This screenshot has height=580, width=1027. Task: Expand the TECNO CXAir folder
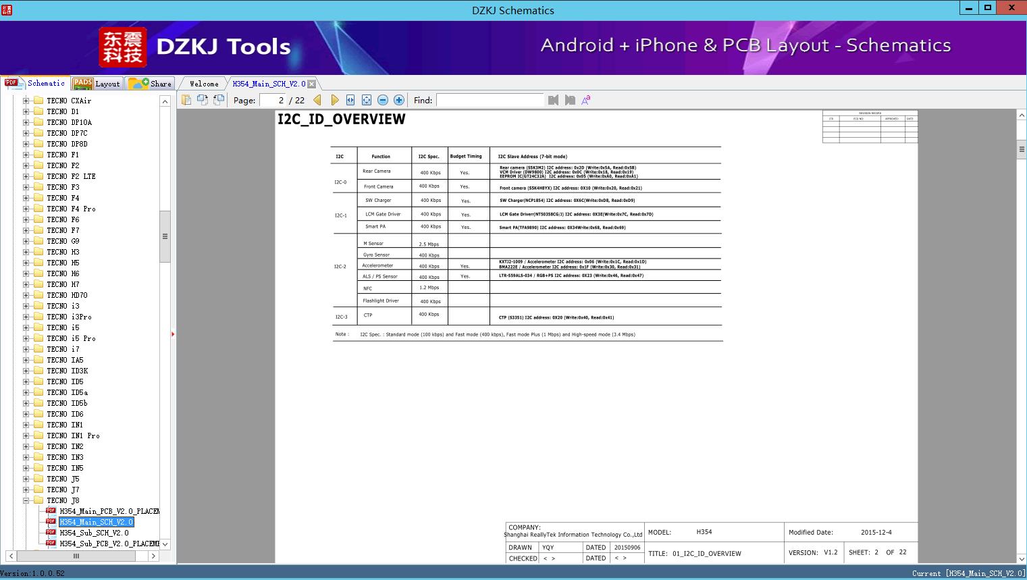[x=26, y=101]
